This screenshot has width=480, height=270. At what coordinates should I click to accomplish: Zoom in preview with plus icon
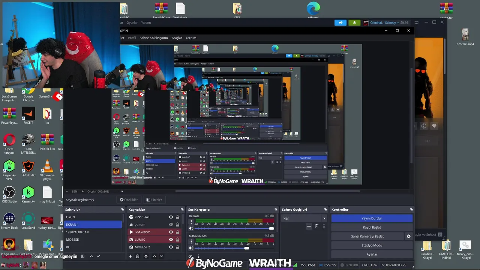click(82, 191)
